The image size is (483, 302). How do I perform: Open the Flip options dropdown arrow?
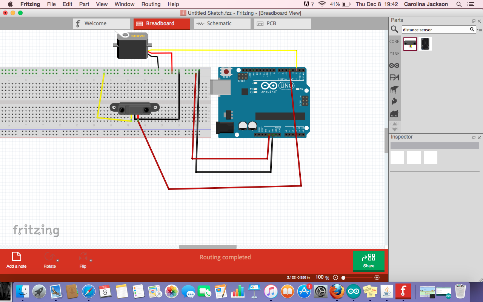(91, 260)
